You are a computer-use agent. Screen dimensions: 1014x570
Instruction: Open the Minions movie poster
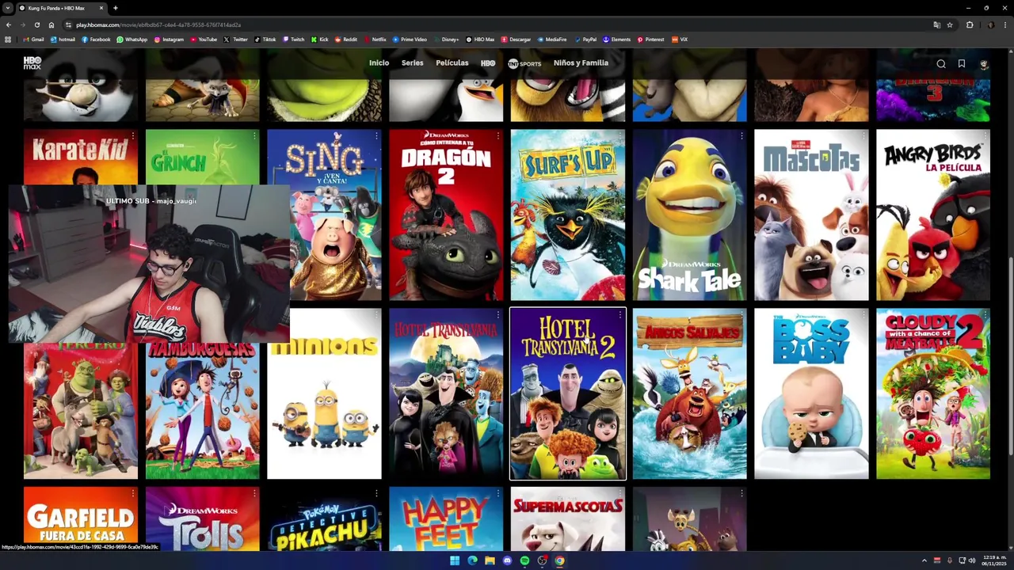[x=324, y=394]
